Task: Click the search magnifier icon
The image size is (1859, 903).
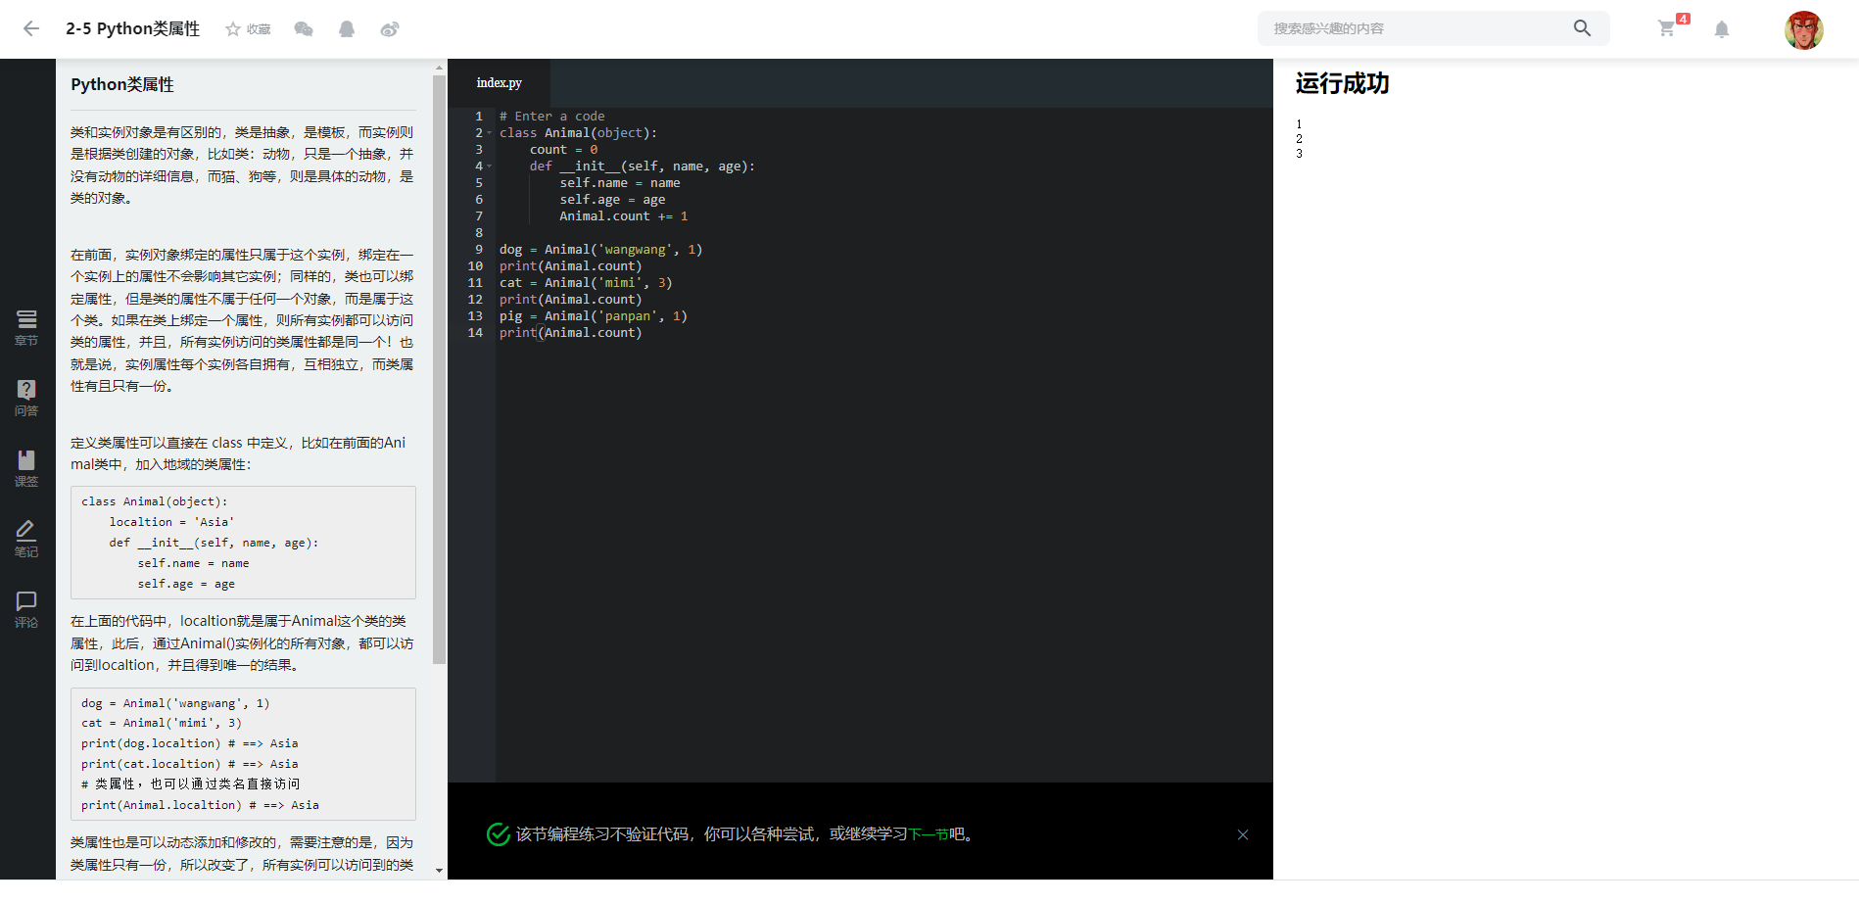Action: (x=1582, y=28)
